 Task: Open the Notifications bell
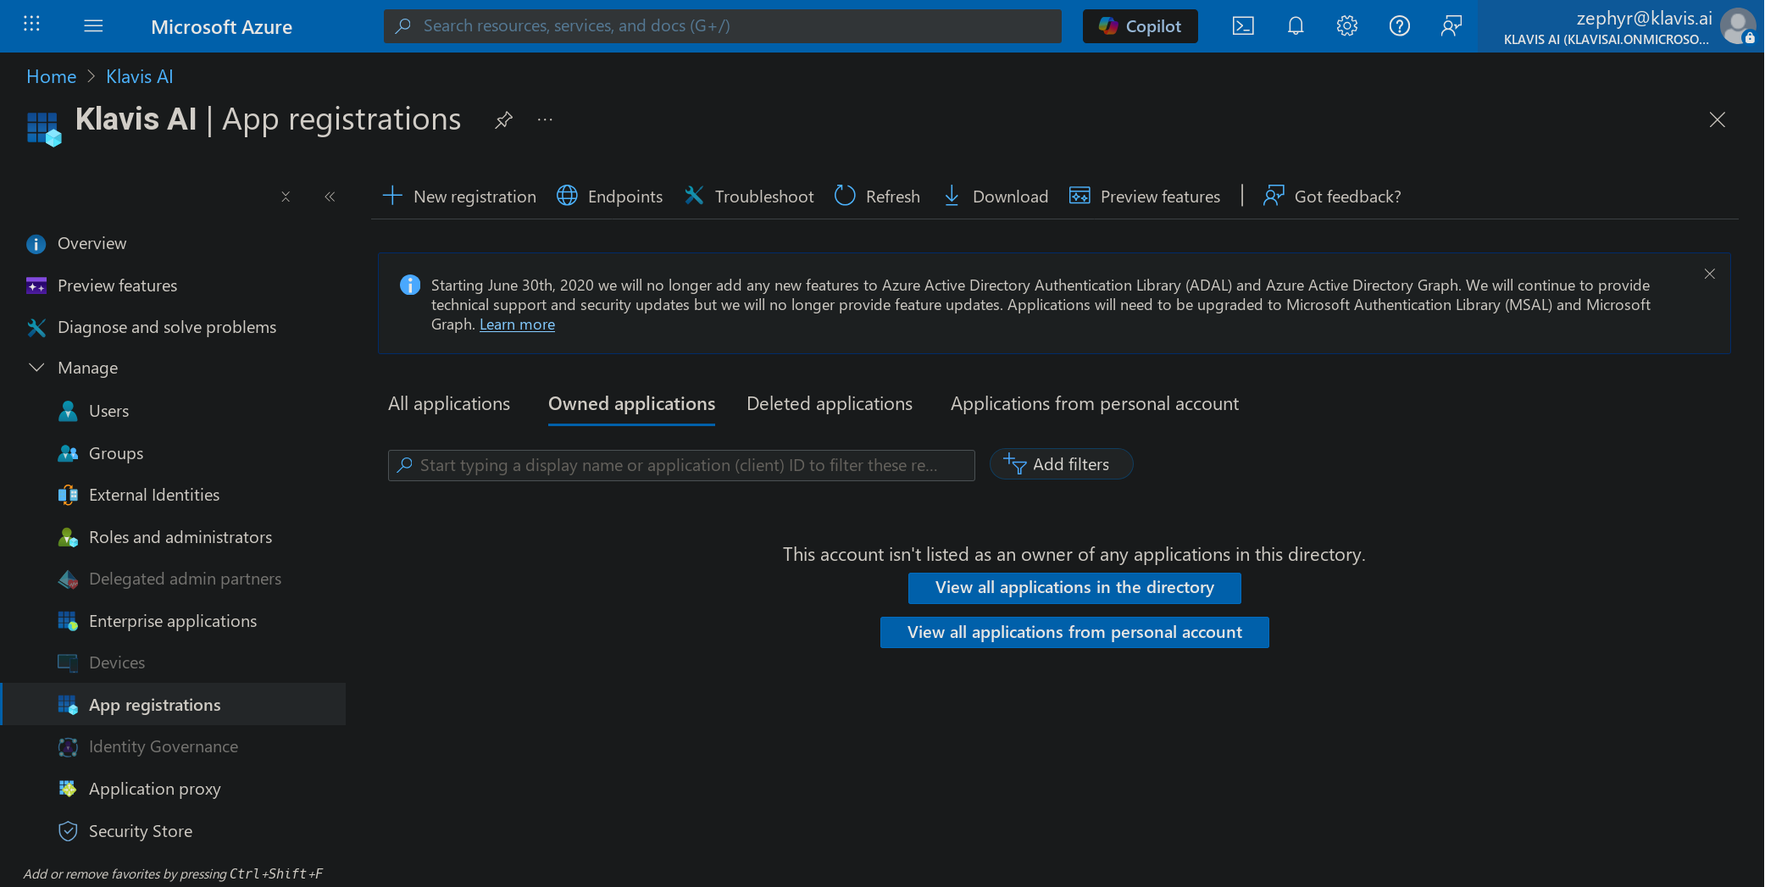[1295, 25]
